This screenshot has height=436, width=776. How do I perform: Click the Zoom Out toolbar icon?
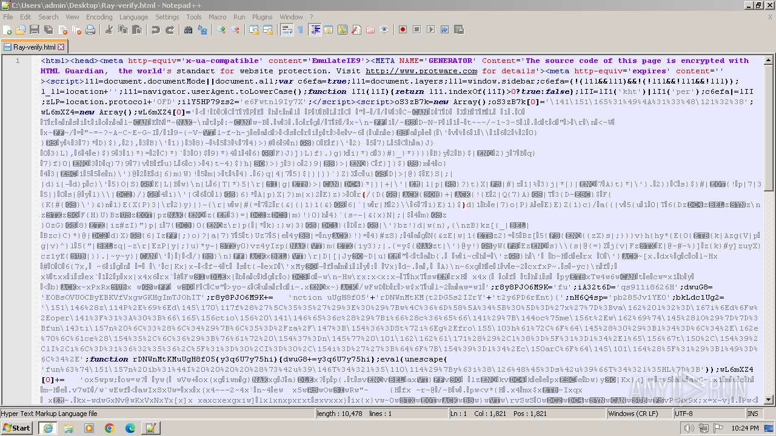point(235,30)
